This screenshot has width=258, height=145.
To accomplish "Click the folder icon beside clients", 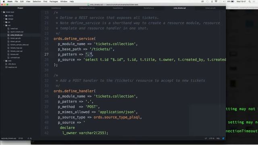I will 6,16.
